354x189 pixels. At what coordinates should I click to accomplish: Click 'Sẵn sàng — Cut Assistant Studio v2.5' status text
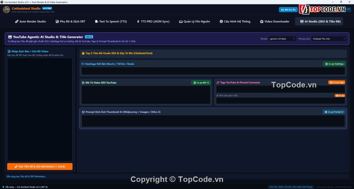tap(26, 187)
